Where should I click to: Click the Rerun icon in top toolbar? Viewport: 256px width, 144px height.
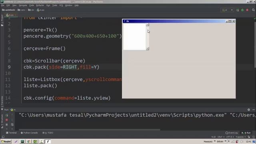[x=238, y=10]
